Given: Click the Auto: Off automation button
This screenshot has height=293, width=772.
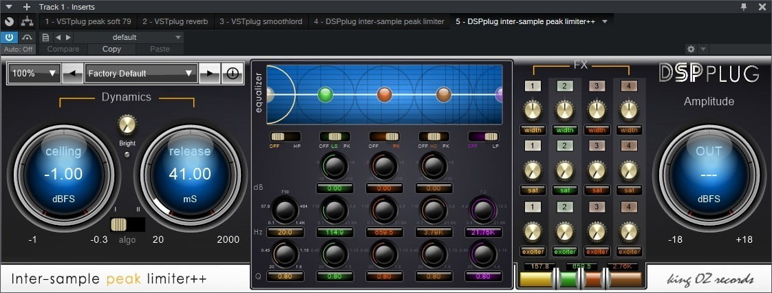Looking at the screenshot, I should pyautogui.click(x=18, y=50).
